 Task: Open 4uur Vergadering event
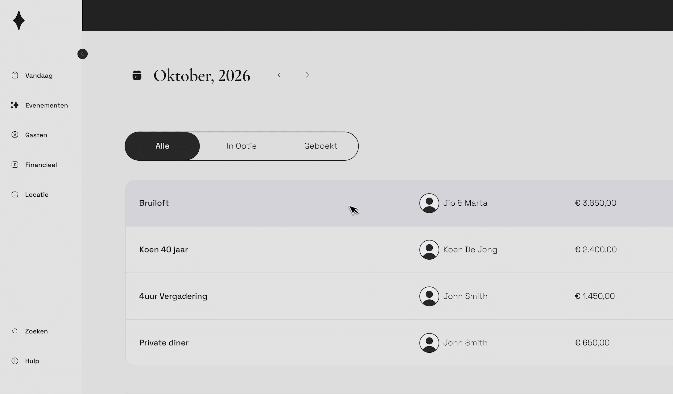tap(173, 296)
